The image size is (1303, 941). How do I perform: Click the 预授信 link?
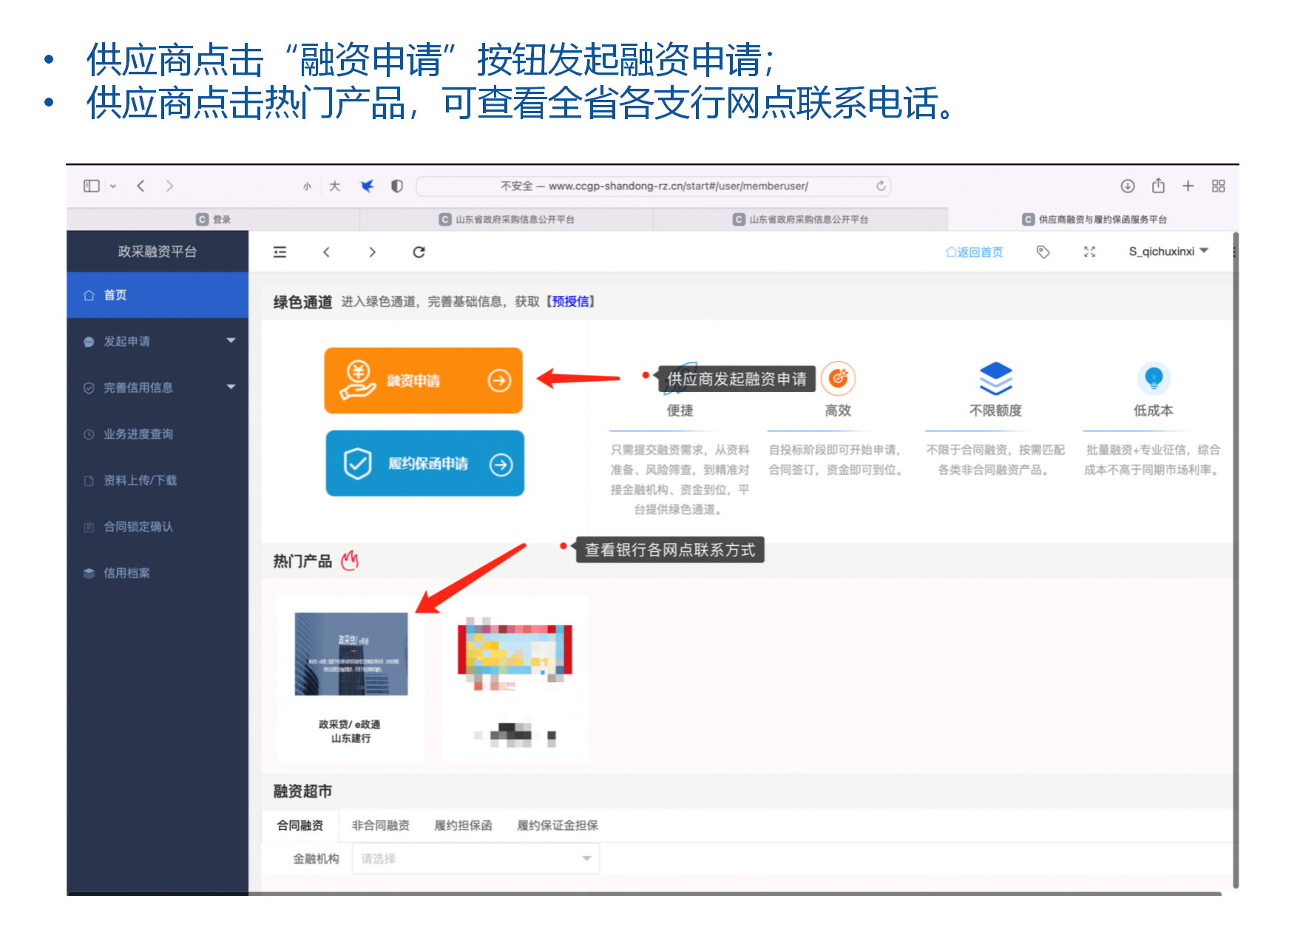[571, 301]
